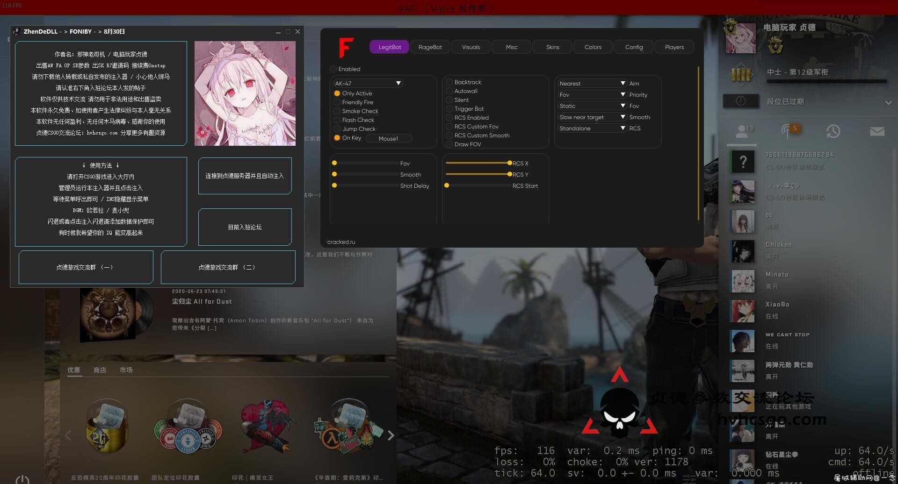The height and width of the screenshot is (484, 898).
Task: Click the power quit icon
Action: (22, 479)
